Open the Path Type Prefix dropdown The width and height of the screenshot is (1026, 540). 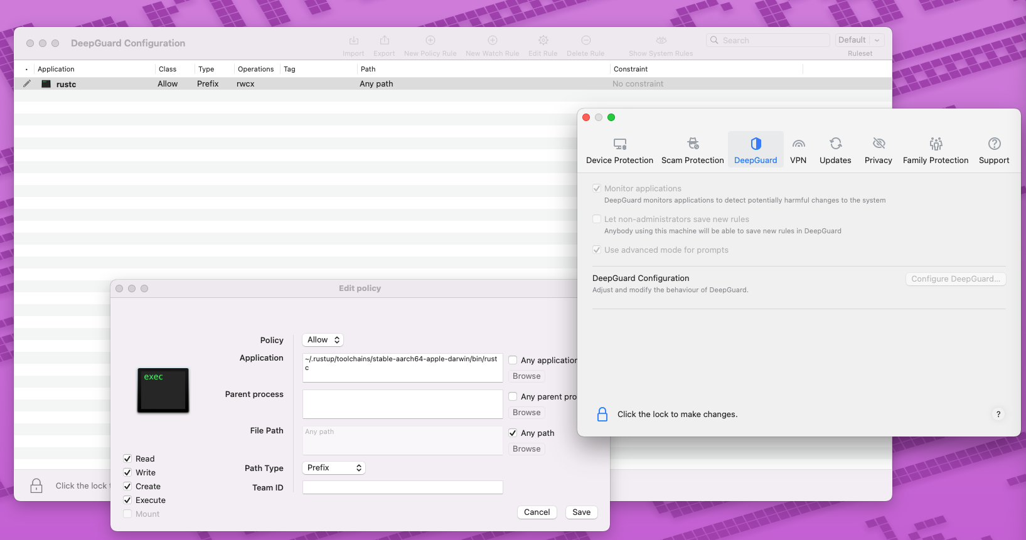point(334,468)
